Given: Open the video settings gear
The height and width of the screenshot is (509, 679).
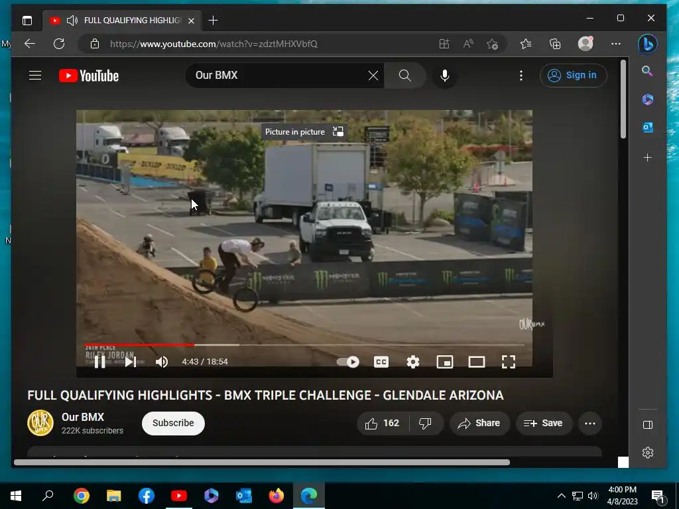Looking at the screenshot, I should pos(412,361).
